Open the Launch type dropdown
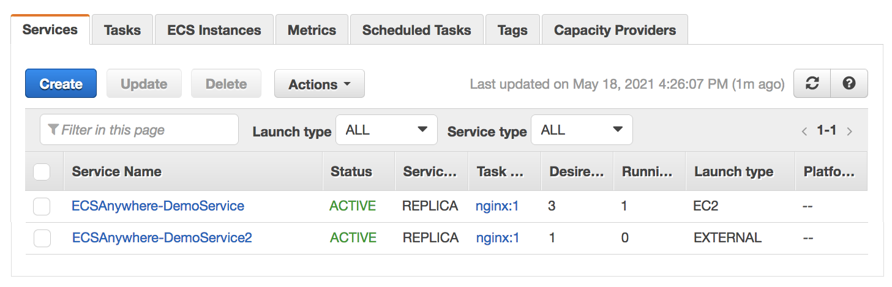 (386, 130)
